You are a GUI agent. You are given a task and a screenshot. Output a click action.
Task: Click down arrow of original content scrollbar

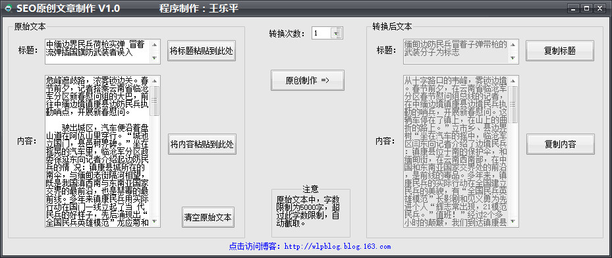point(155,222)
